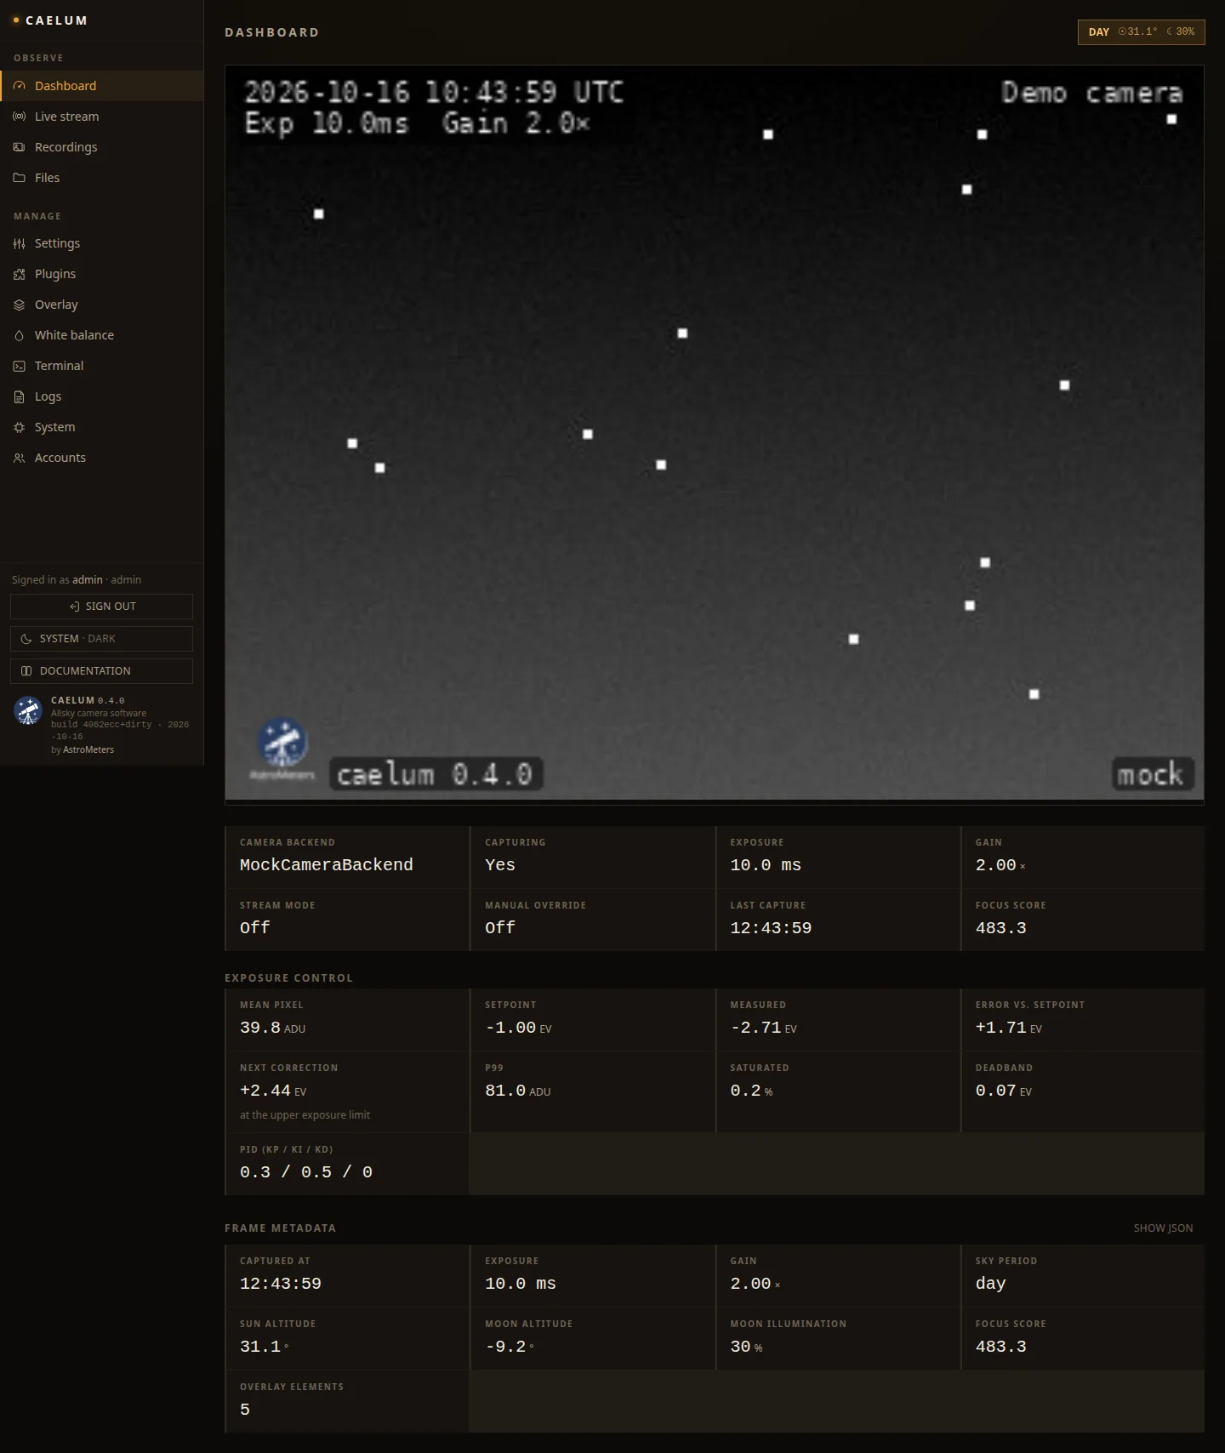Screen dimensions: 1225x1453
Task: Click the DAY sky status badge
Action: click(1142, 32)
